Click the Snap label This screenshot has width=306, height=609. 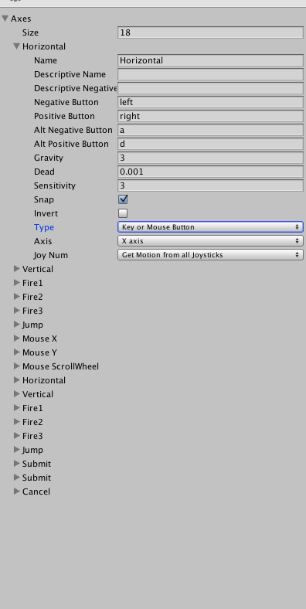44,199
